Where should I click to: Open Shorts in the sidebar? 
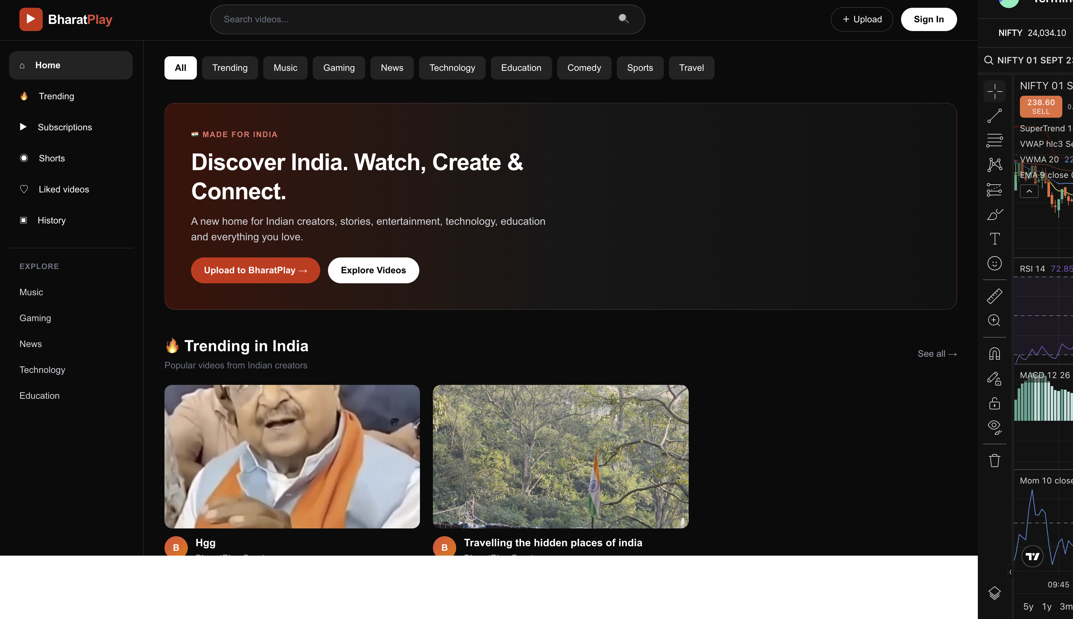tap(71, 158)
